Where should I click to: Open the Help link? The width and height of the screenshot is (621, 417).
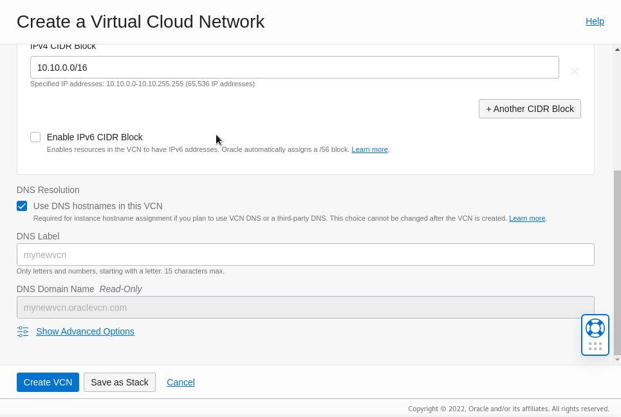click(x=595, y=21)
